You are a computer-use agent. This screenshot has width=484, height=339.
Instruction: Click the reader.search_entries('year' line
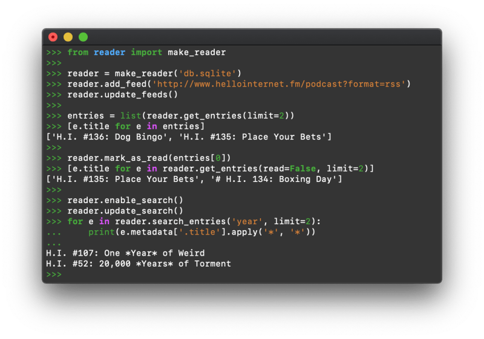(184, 221)
